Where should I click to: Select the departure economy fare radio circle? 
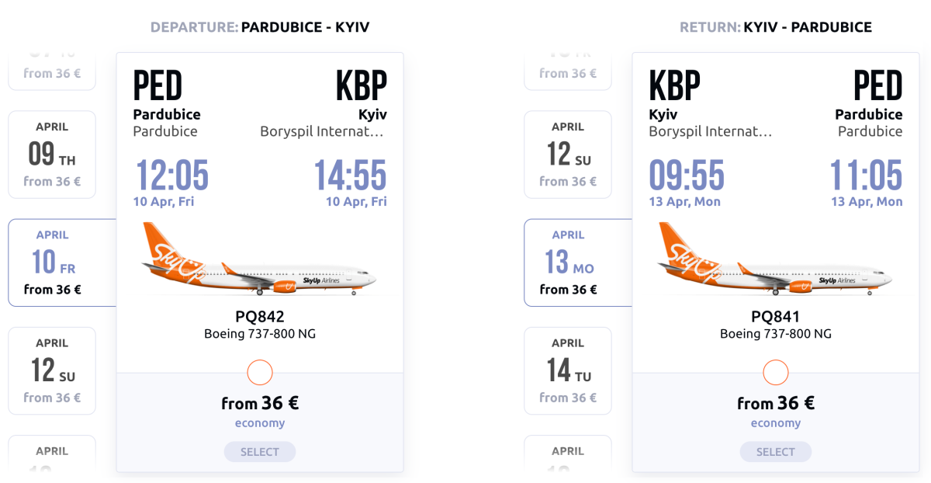(260, 373)
